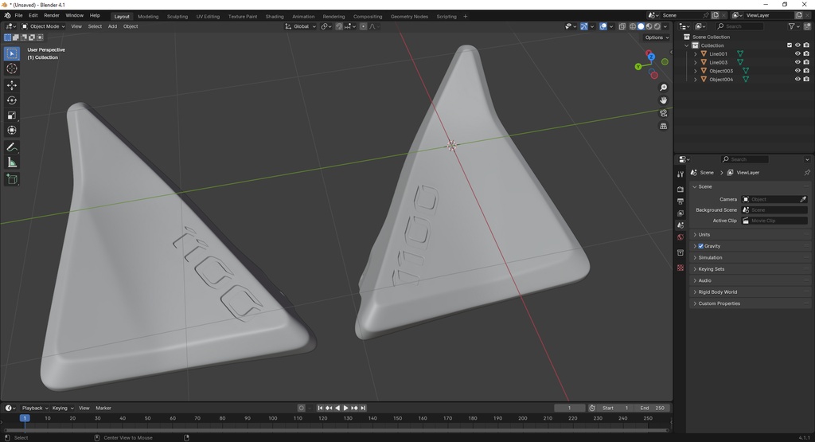Hide Line001 with its eye icon
Viewport: 815px width, 442px height.
(797, 53)
